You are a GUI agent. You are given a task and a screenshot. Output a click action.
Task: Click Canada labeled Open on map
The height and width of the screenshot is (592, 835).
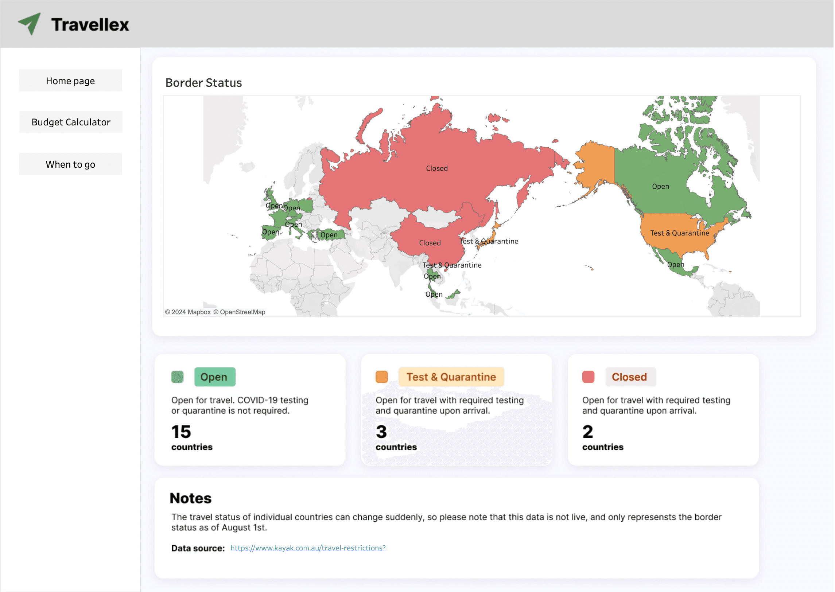point(660,186)
